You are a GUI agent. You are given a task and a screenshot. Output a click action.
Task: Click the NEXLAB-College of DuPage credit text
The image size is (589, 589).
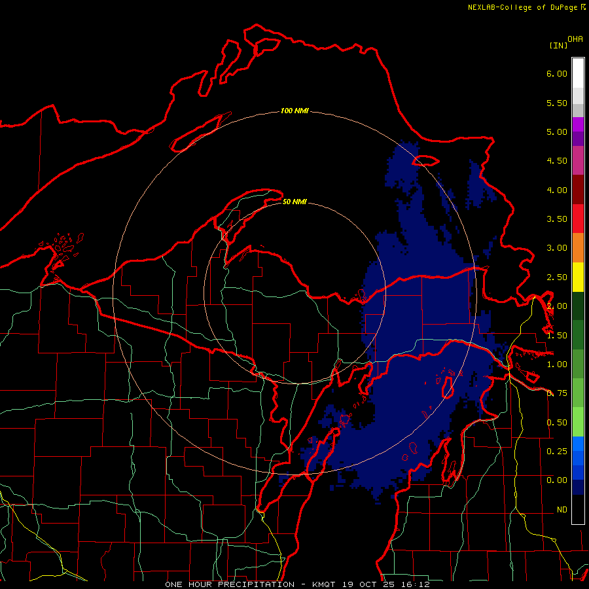click(527, 7)
